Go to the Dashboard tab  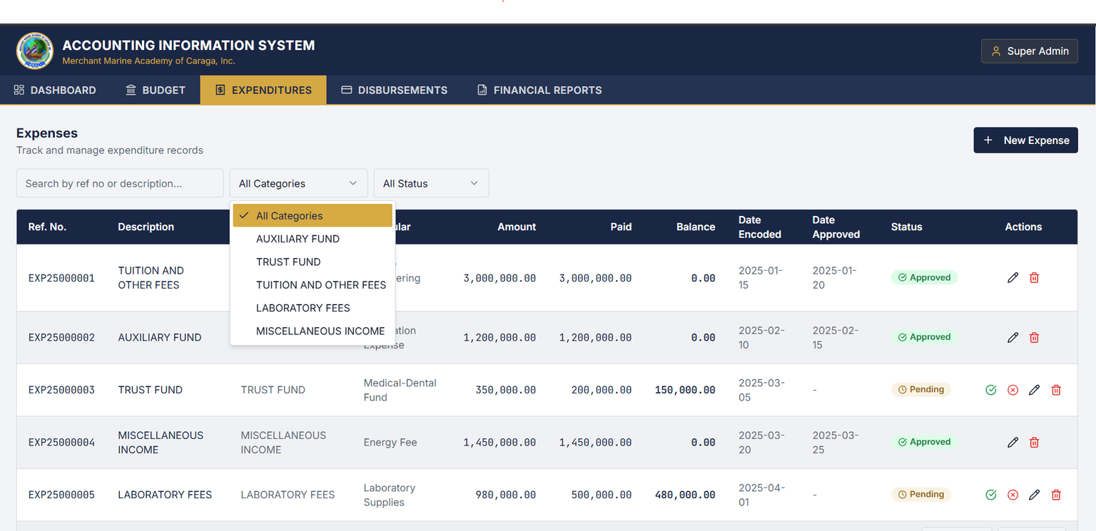(55, 90)
